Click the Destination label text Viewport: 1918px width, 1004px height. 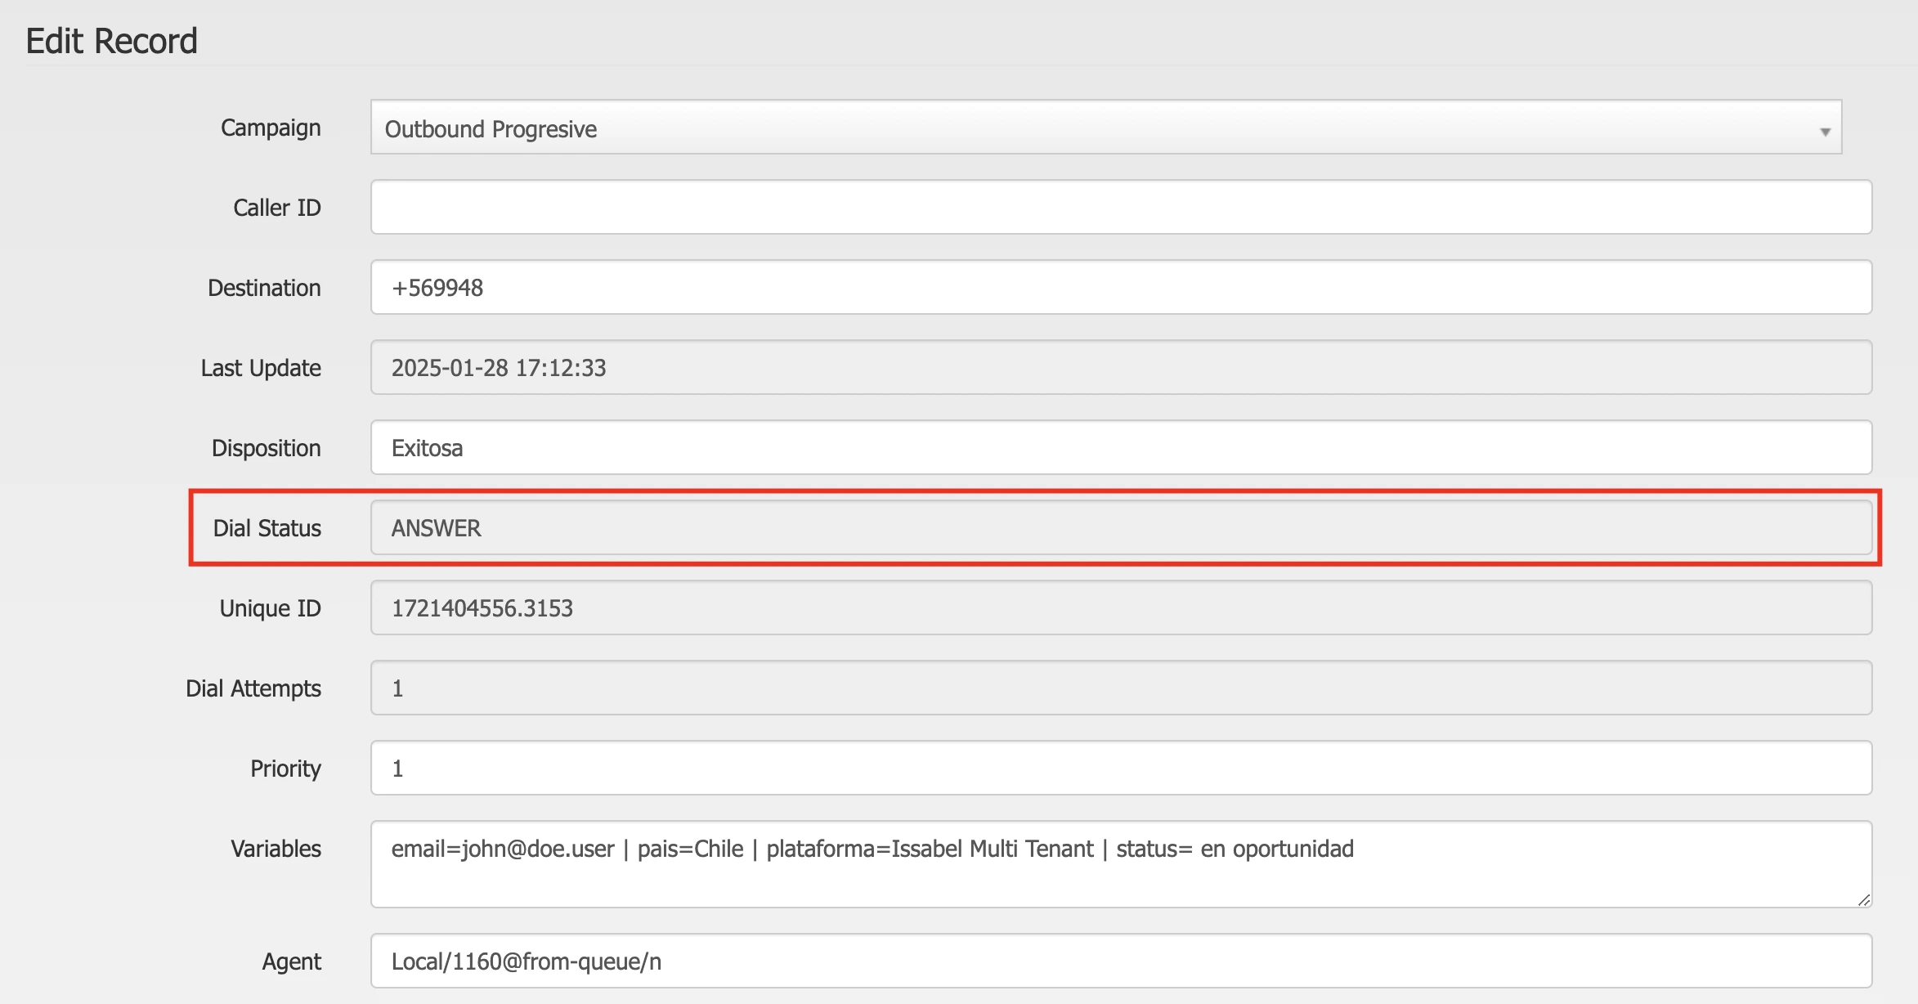(264, 288)
